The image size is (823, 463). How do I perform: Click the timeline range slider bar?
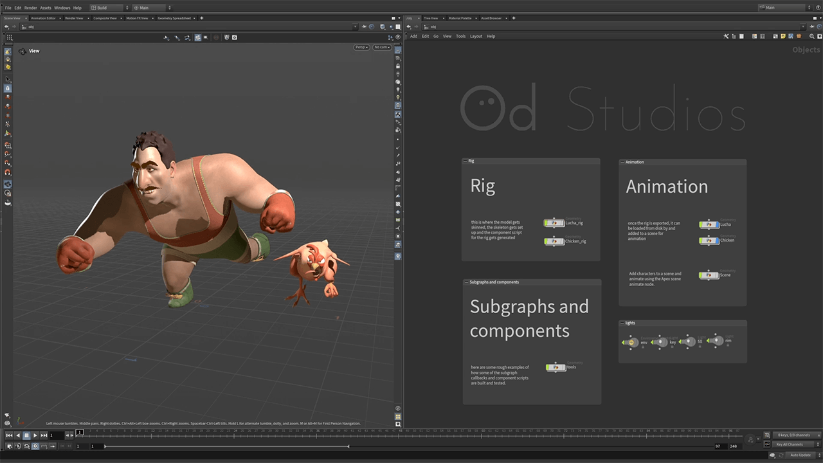point(226,446)
